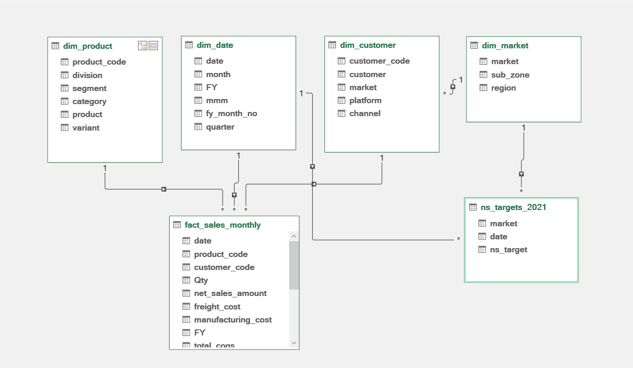
Task: Click the create hierarchy icon on dim_product
Action: point(143,46)
